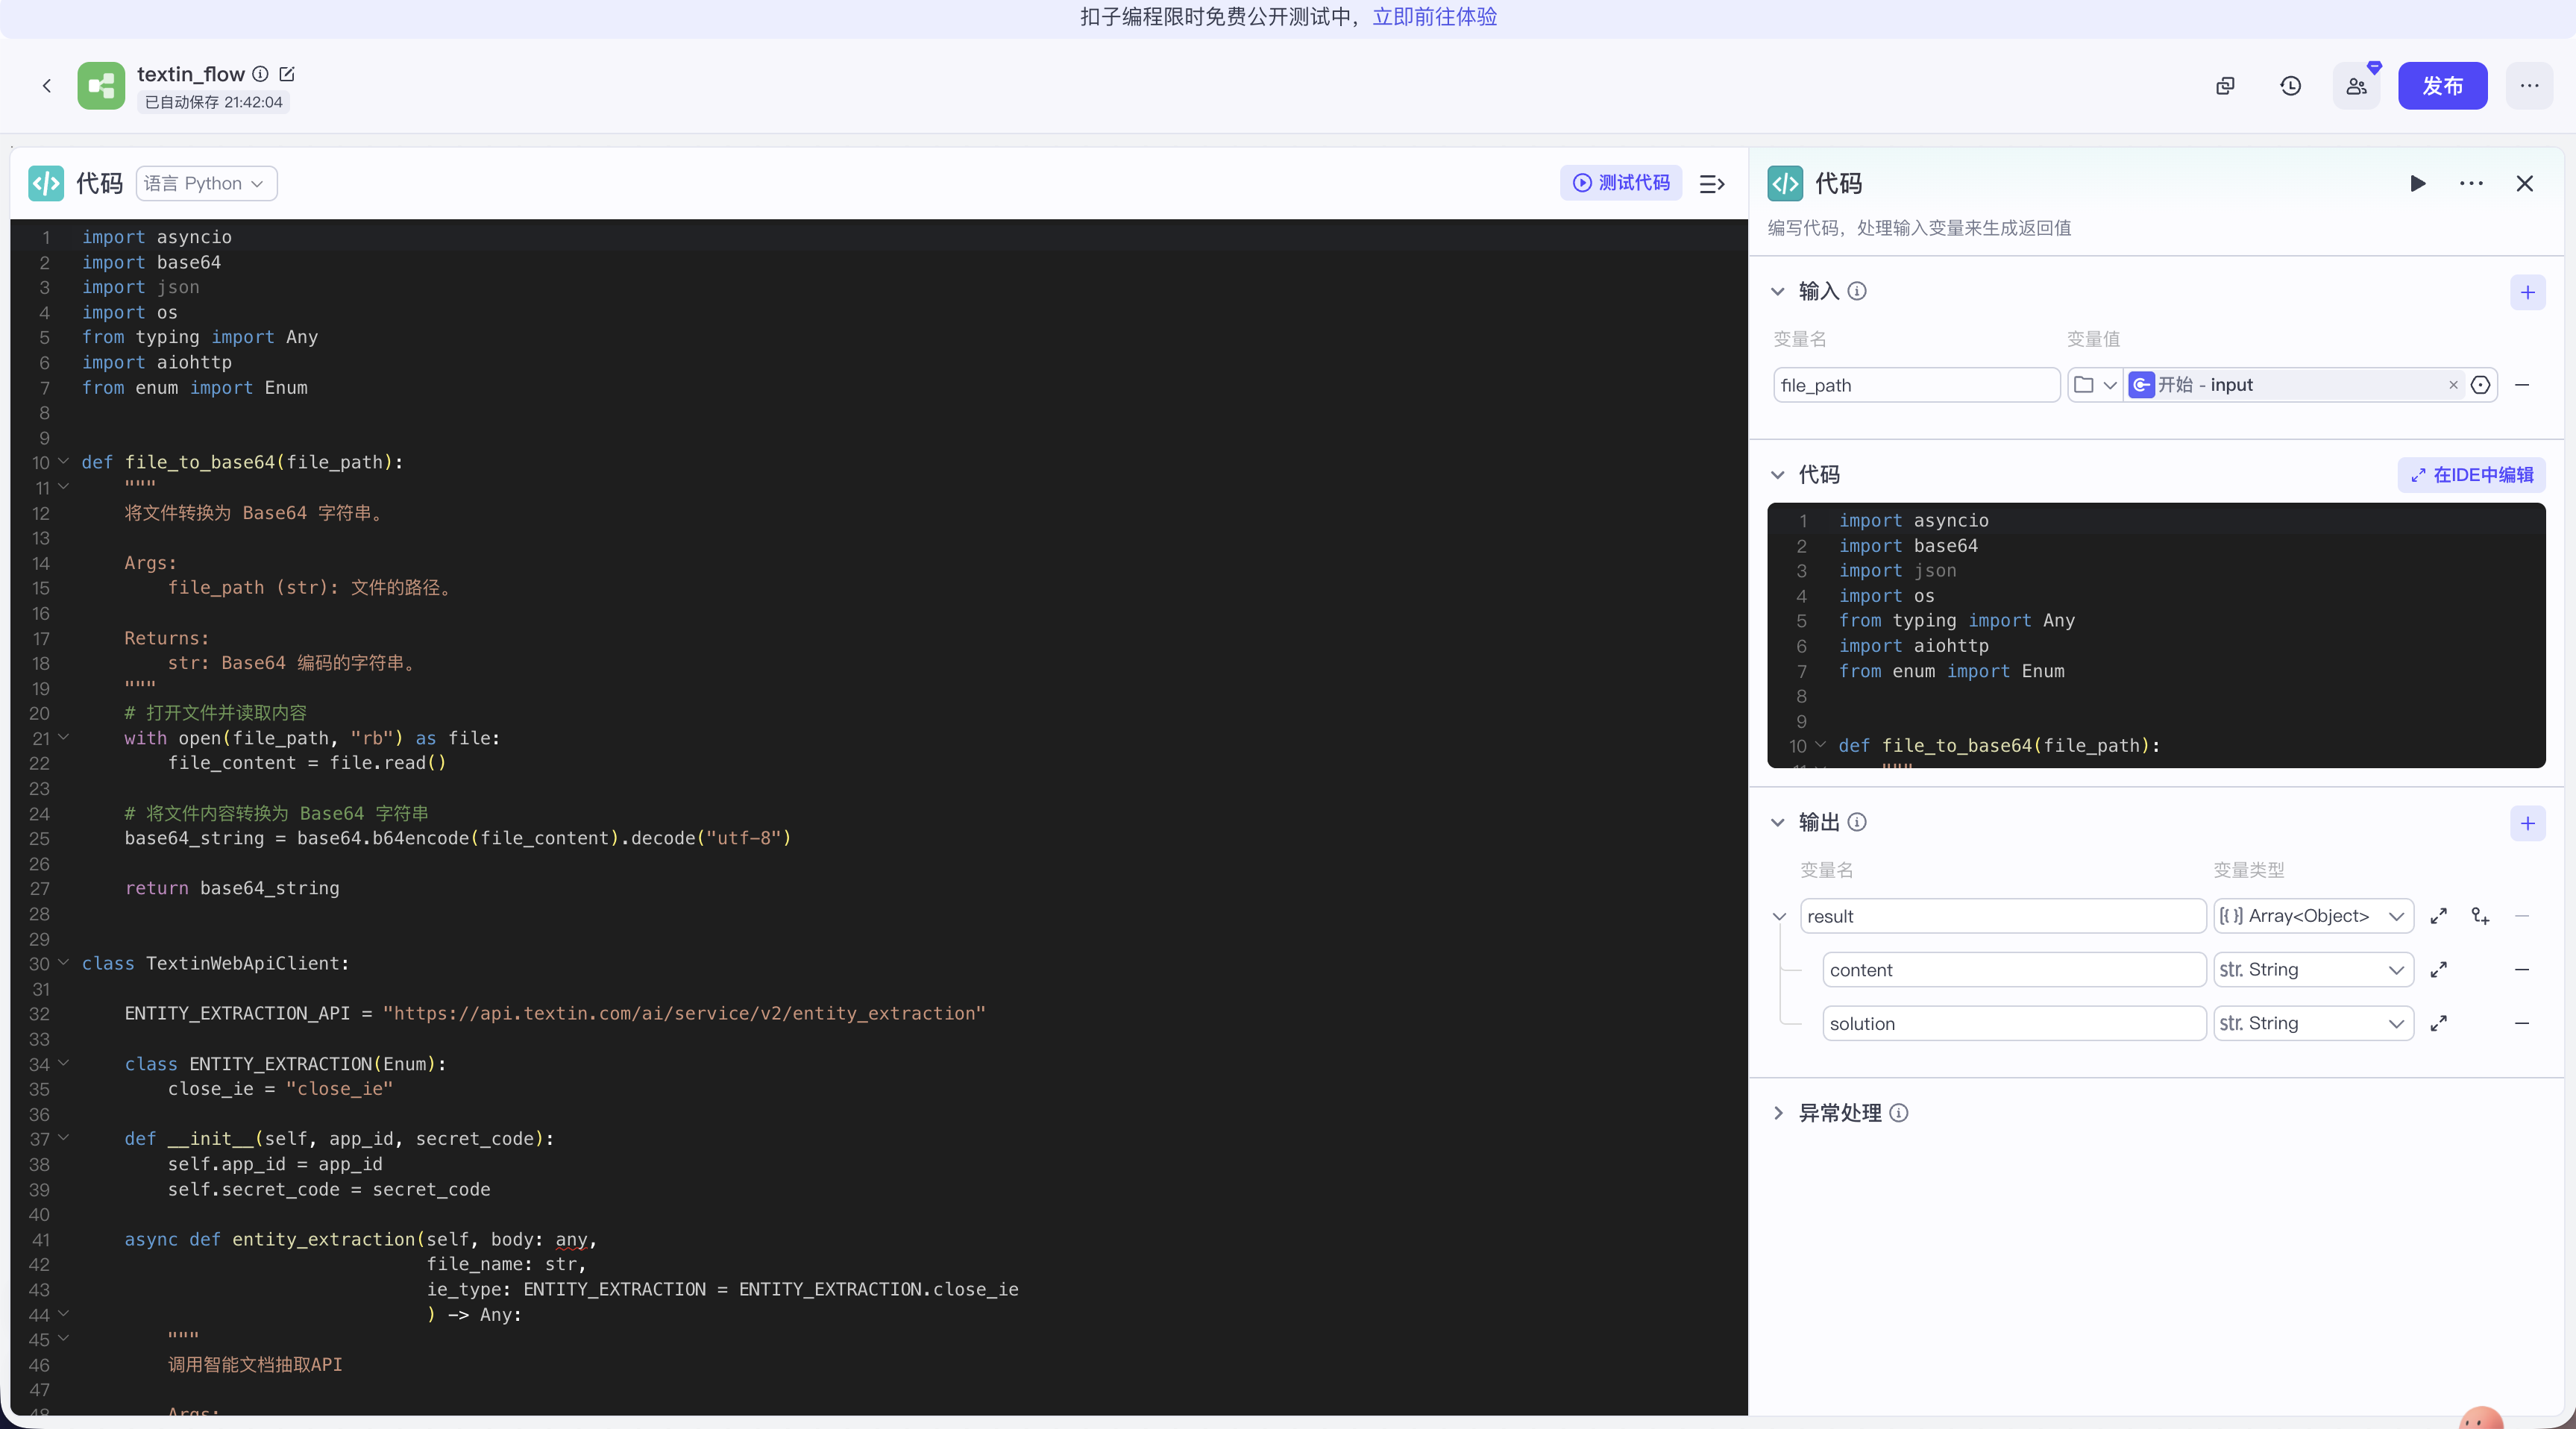This screenshot has height=1429, width=2576.
Task: Open the 立即前往体验 banner link
Action: 1434,17
